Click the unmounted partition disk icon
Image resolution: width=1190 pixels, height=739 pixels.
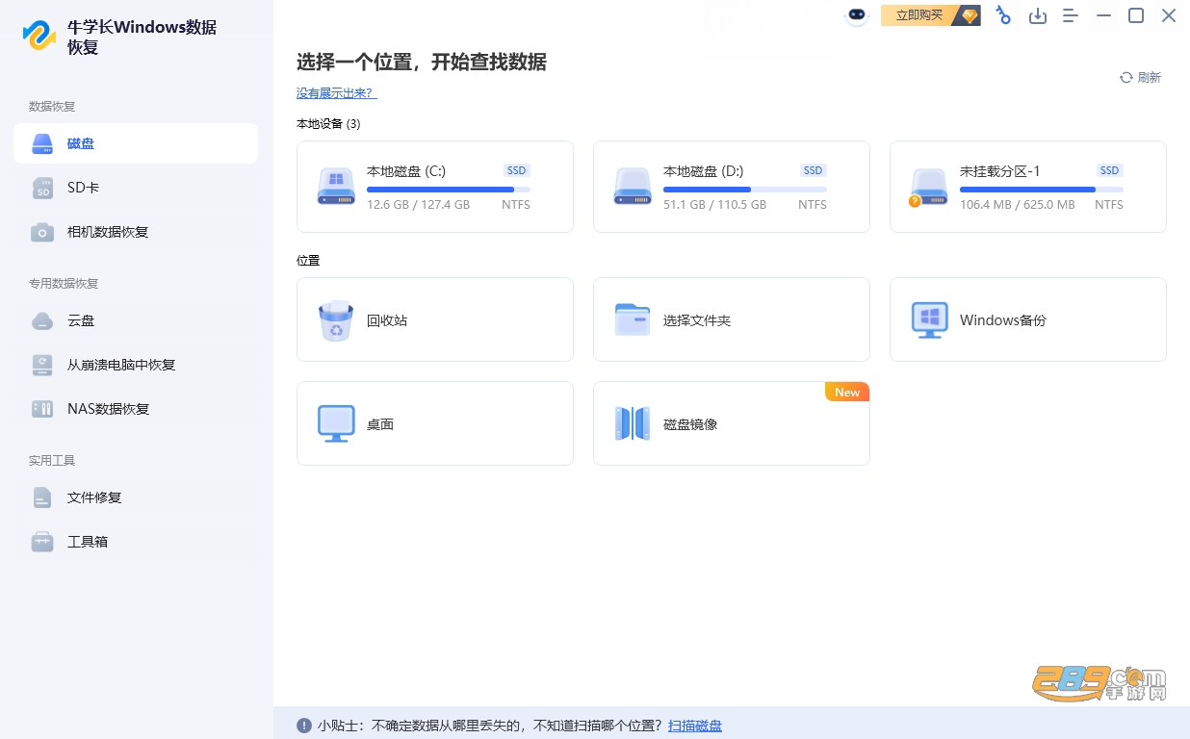[929, 187]
